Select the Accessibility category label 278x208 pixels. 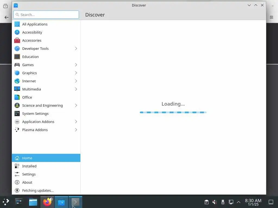click(x=32, y=32)
